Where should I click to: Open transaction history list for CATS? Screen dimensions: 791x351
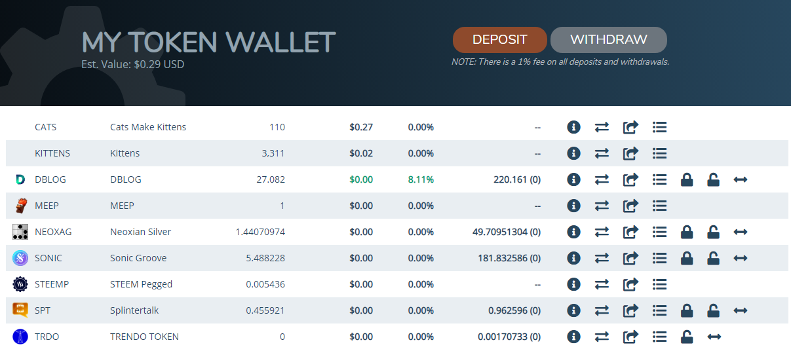click(x=659, y=127)
